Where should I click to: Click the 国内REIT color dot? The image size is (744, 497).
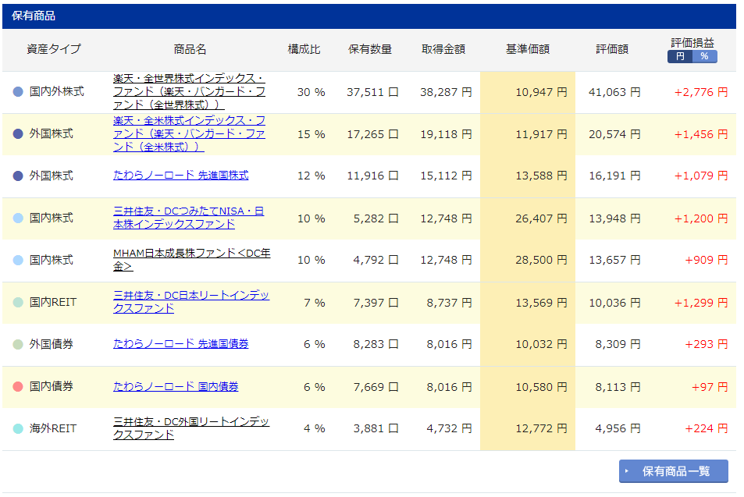pos(18,302)
